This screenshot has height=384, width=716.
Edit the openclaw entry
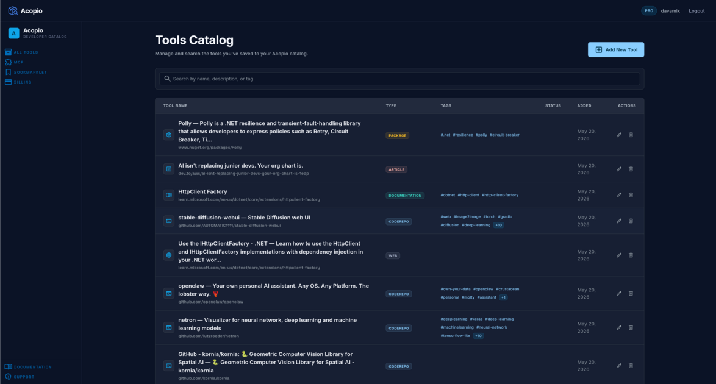619,293
